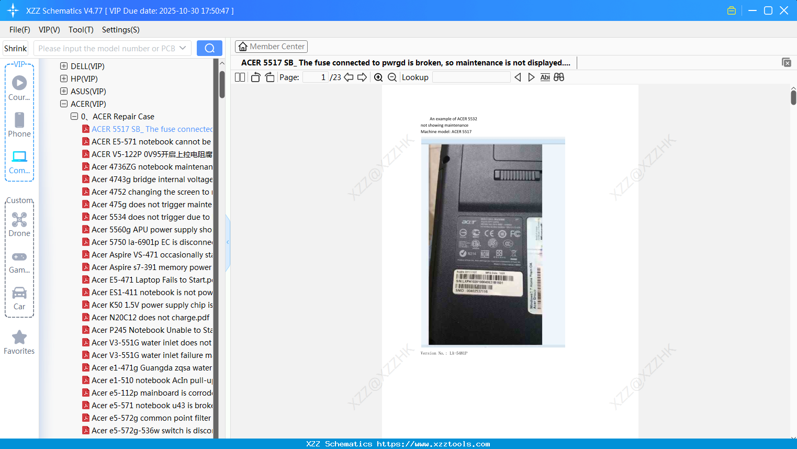
Task: Select the ACER 5517 SB document tab
Action: (406, 63)
